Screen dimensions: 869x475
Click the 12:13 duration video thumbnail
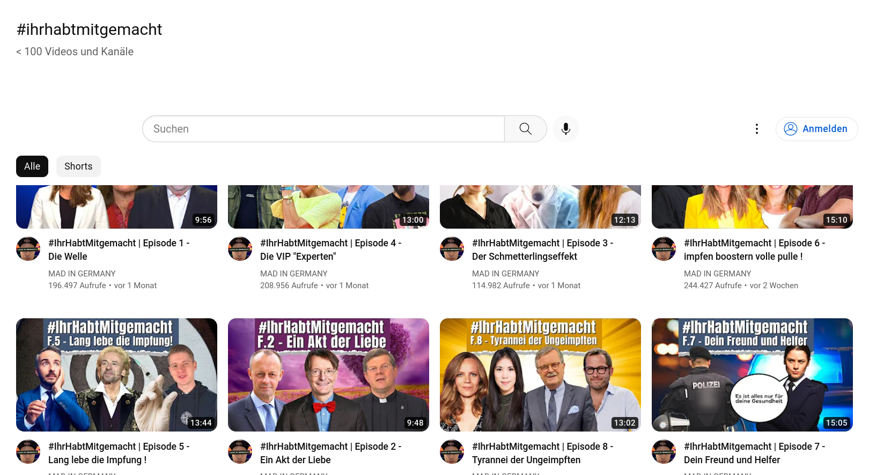pyautogui.click(x=540, y=207)
